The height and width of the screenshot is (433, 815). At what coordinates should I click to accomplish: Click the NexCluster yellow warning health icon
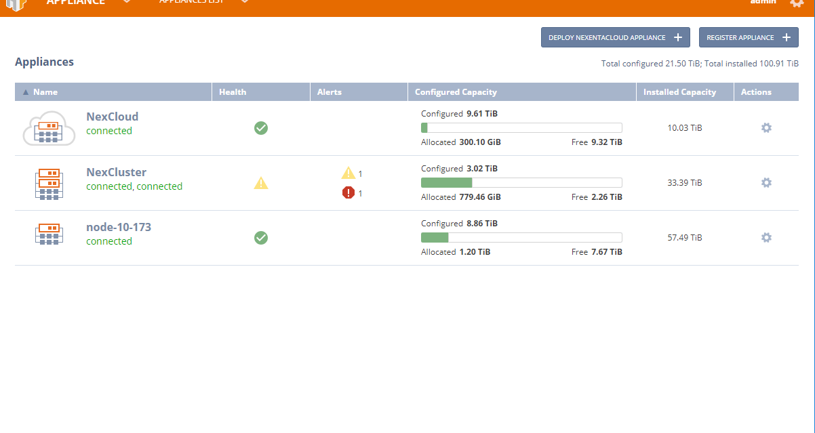tap(261, 183)
